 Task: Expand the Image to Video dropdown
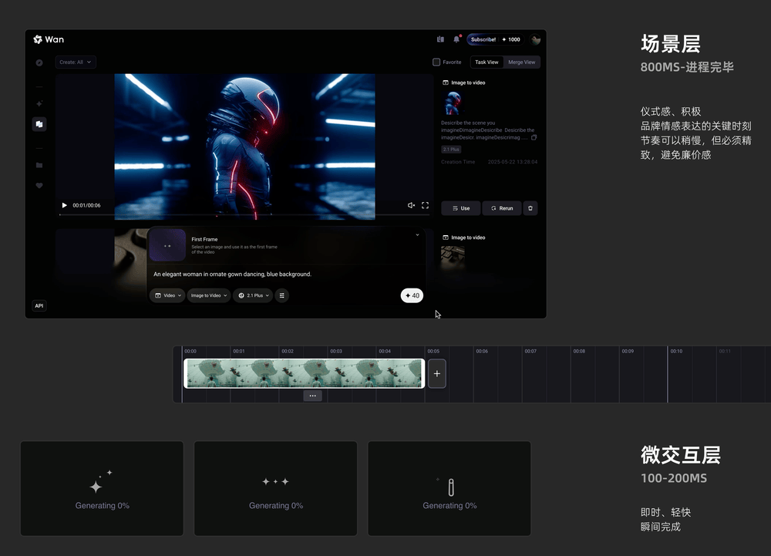point(209,295)
